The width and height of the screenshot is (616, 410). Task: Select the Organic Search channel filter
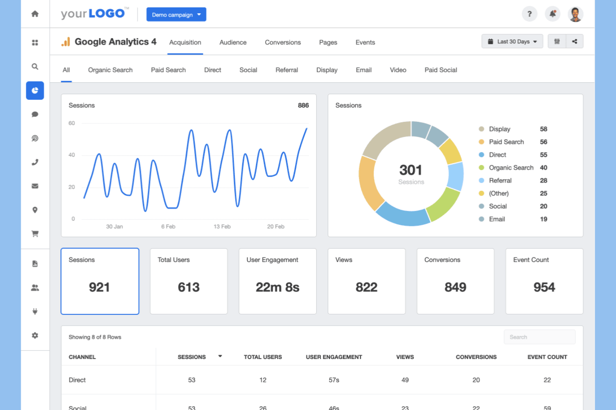pyautogui.click(x=110, y=70)
